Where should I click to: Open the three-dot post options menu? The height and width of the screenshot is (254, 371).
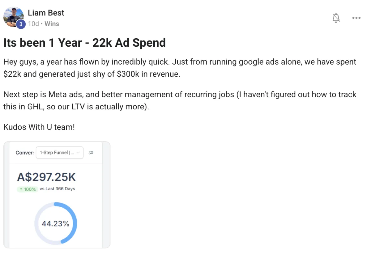coord(356,18)
